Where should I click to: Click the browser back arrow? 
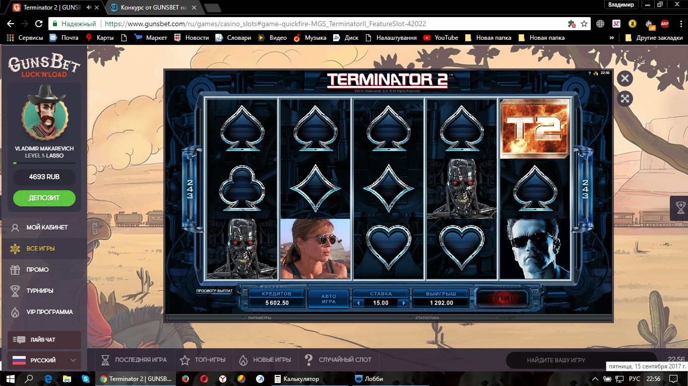coord(11,24)
